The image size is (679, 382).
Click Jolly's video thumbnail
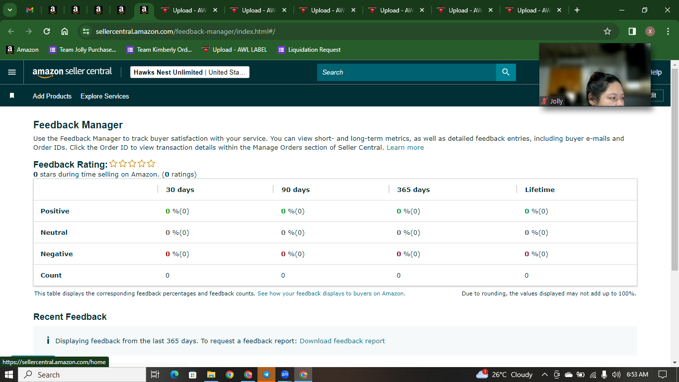tap(595, 75)
